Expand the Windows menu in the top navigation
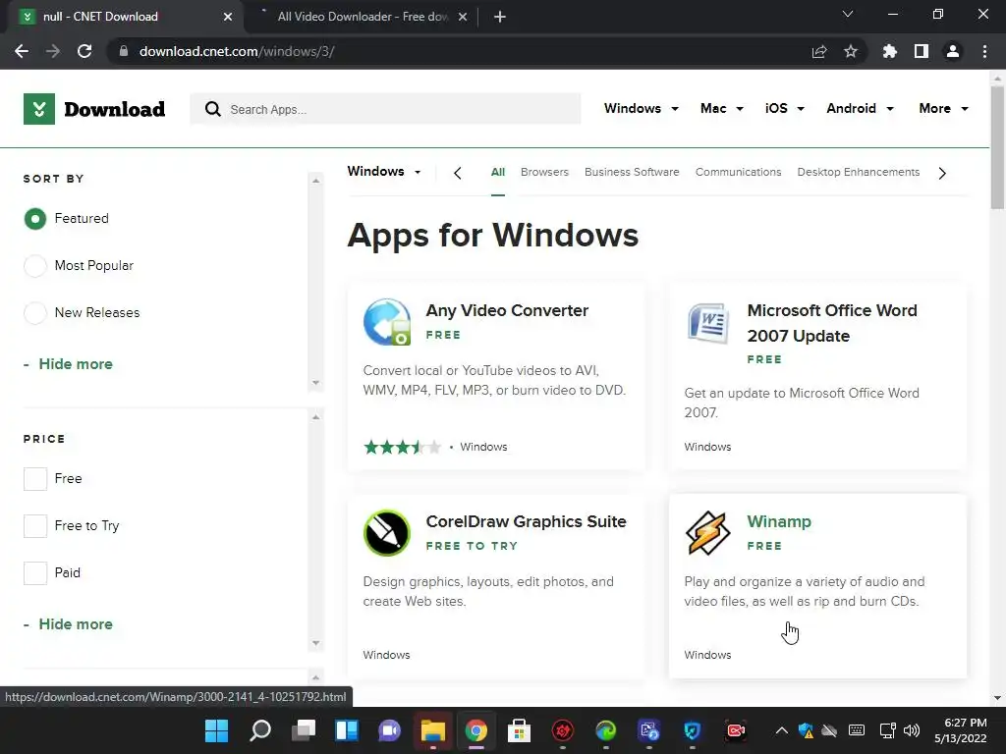This screenshot has height=754, width=1006. pos(641,108)
